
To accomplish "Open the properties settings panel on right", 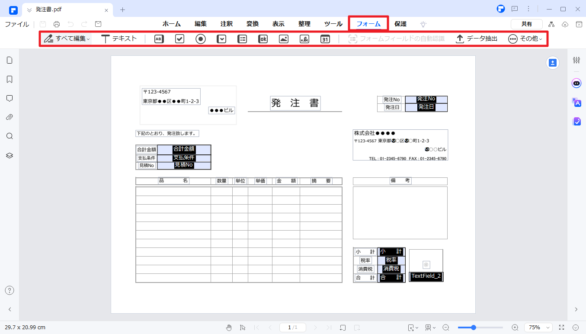I will point(576,60).
